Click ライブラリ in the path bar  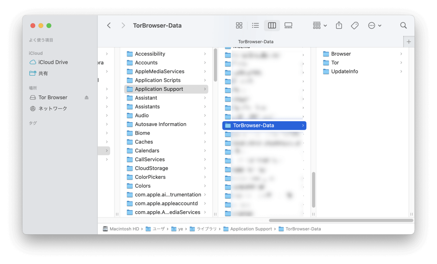click(203, 229)
